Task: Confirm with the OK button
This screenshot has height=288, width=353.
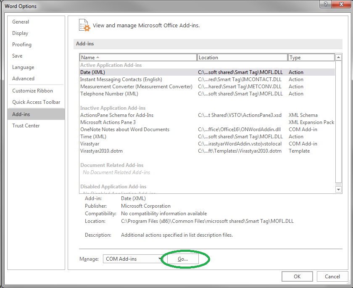Action: point(297,277)
